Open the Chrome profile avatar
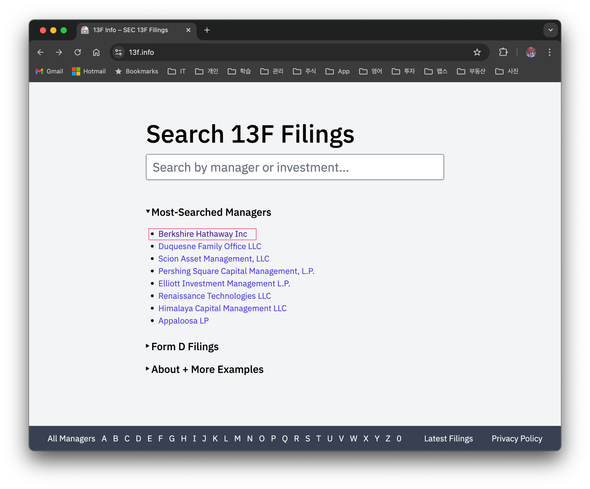 531,52
